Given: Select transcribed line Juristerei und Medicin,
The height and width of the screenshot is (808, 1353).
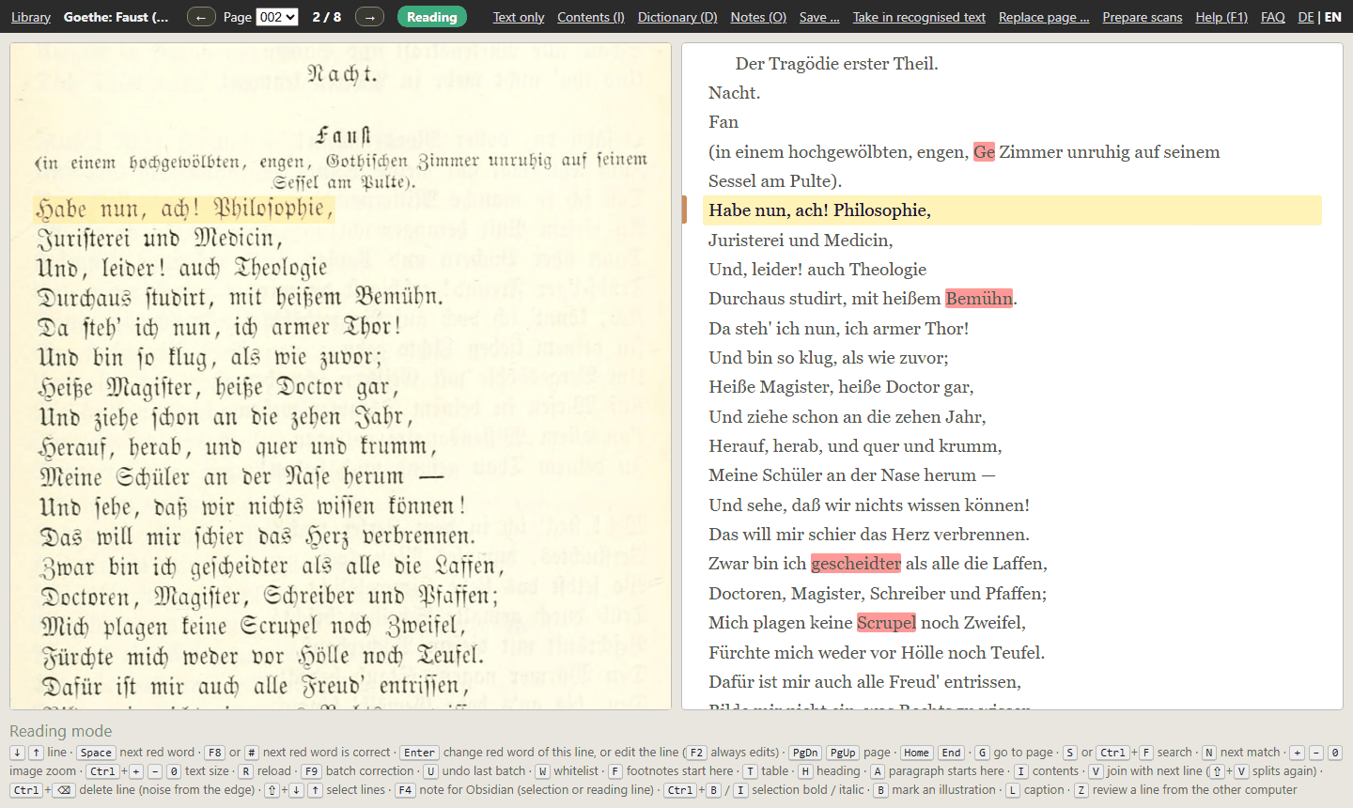Looking at the screenshot, I should tap(801, 241).
